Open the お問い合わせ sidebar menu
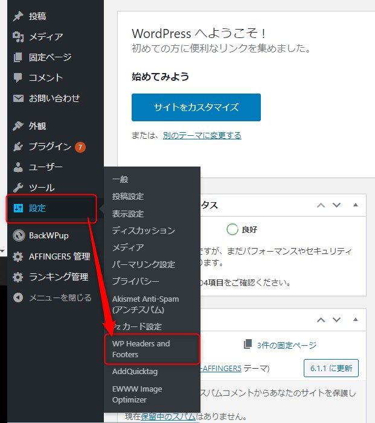The width and height of the screenshot is (375, 423). pyautogui.click(x=56, y=98)
